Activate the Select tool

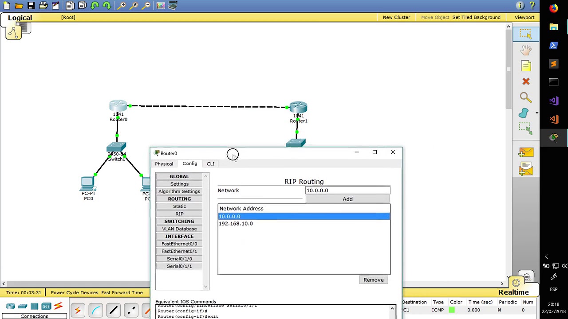[526, 34]
